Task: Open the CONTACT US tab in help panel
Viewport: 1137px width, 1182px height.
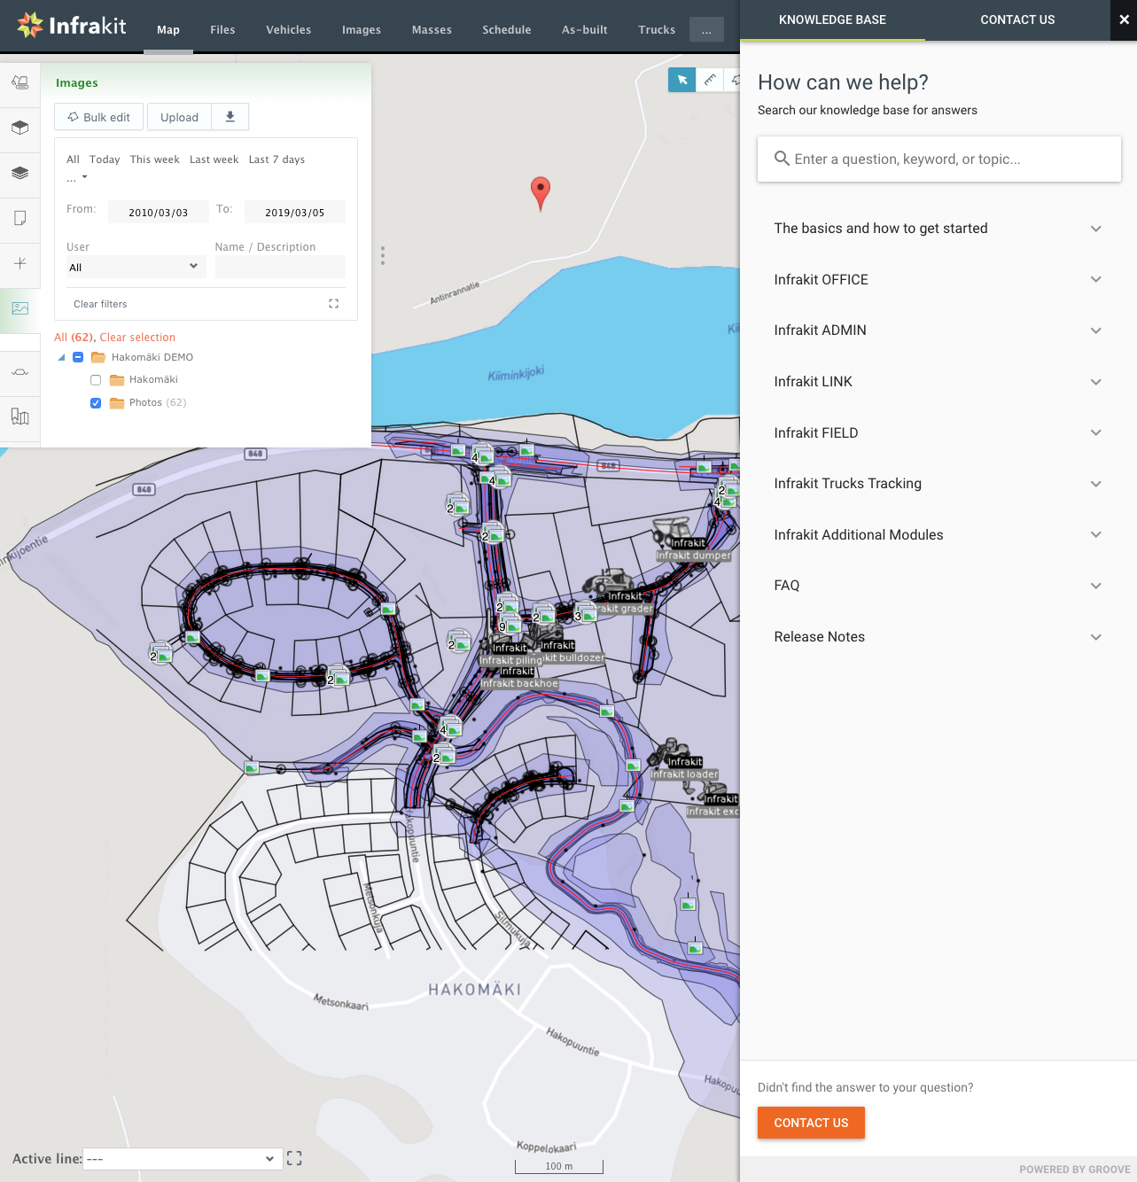Action: click(x=1016, y=19)
